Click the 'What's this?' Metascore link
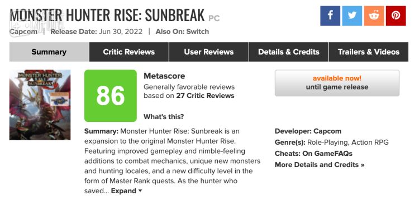419x201 pixels. (164, 117)
